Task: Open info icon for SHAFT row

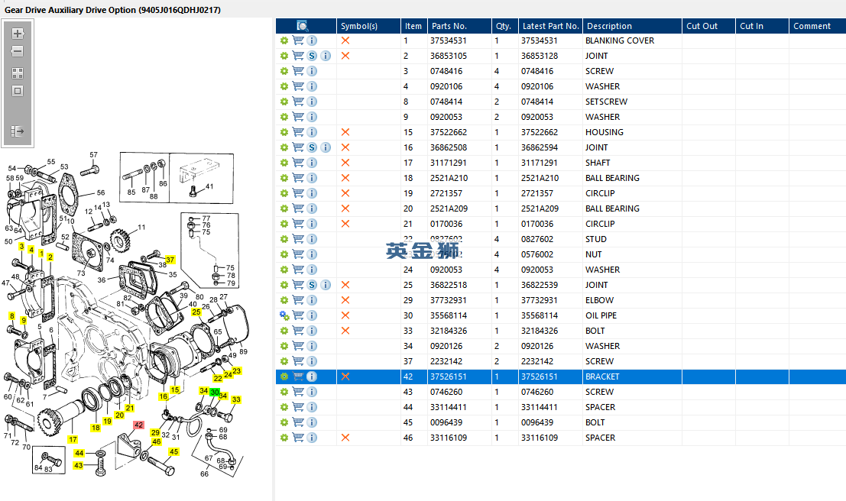Action: click(x=312, y=163)
